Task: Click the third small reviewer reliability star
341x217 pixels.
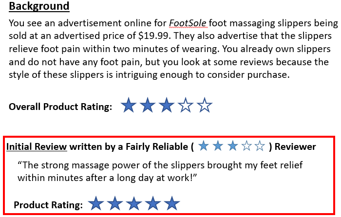Action: (x=233, y=146)
